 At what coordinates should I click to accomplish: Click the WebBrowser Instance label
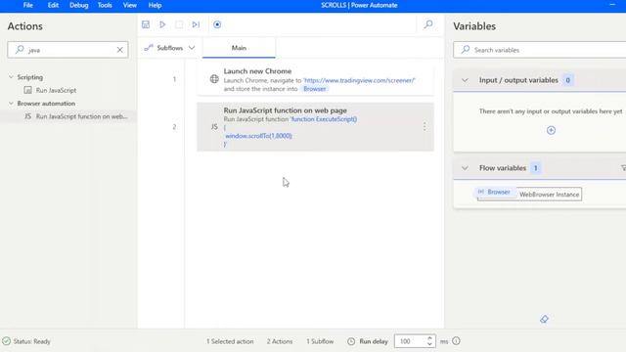(549, 195)
